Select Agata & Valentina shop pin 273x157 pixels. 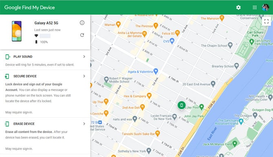(156, 71)
